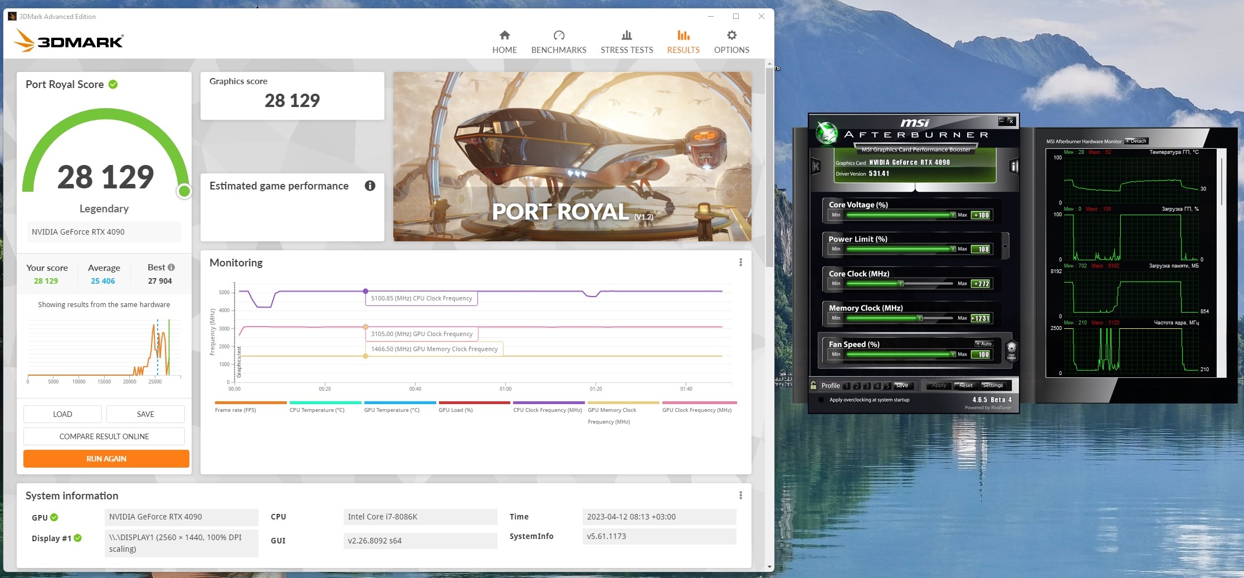Select Afterburner profile slot 4
The width and height of the screenshot is (1244, 578).
pos(877,386)
